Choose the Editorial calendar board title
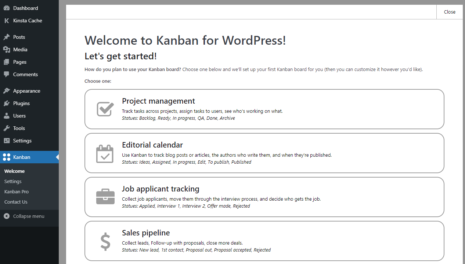This screenshot has height=264, width=465. tap(152, 145)
